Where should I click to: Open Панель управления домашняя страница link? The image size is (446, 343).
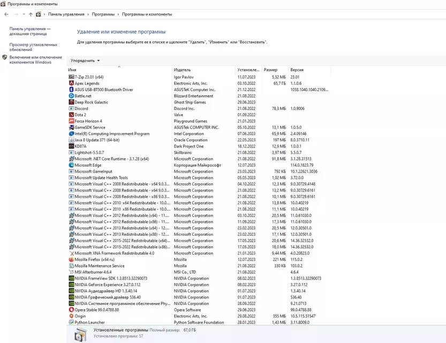[30, 31]
